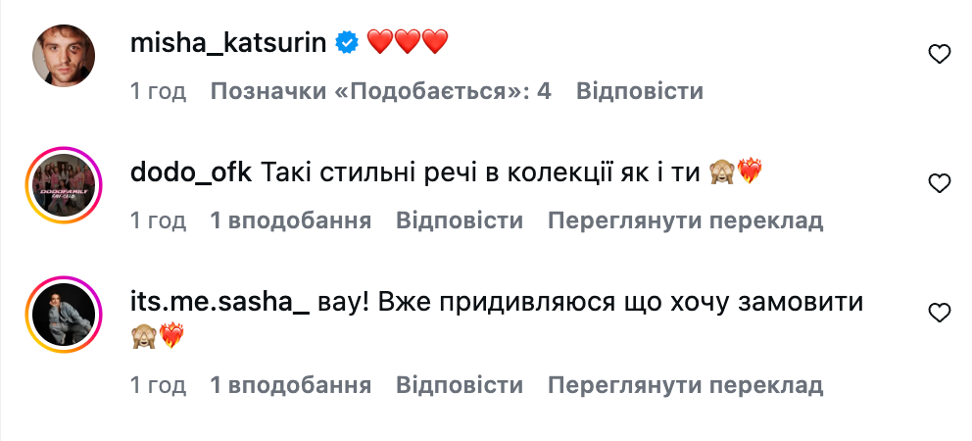
Task: Reply to its.me.sasha_'s comment via Відповісти
Action: click(x=460, y=386)
